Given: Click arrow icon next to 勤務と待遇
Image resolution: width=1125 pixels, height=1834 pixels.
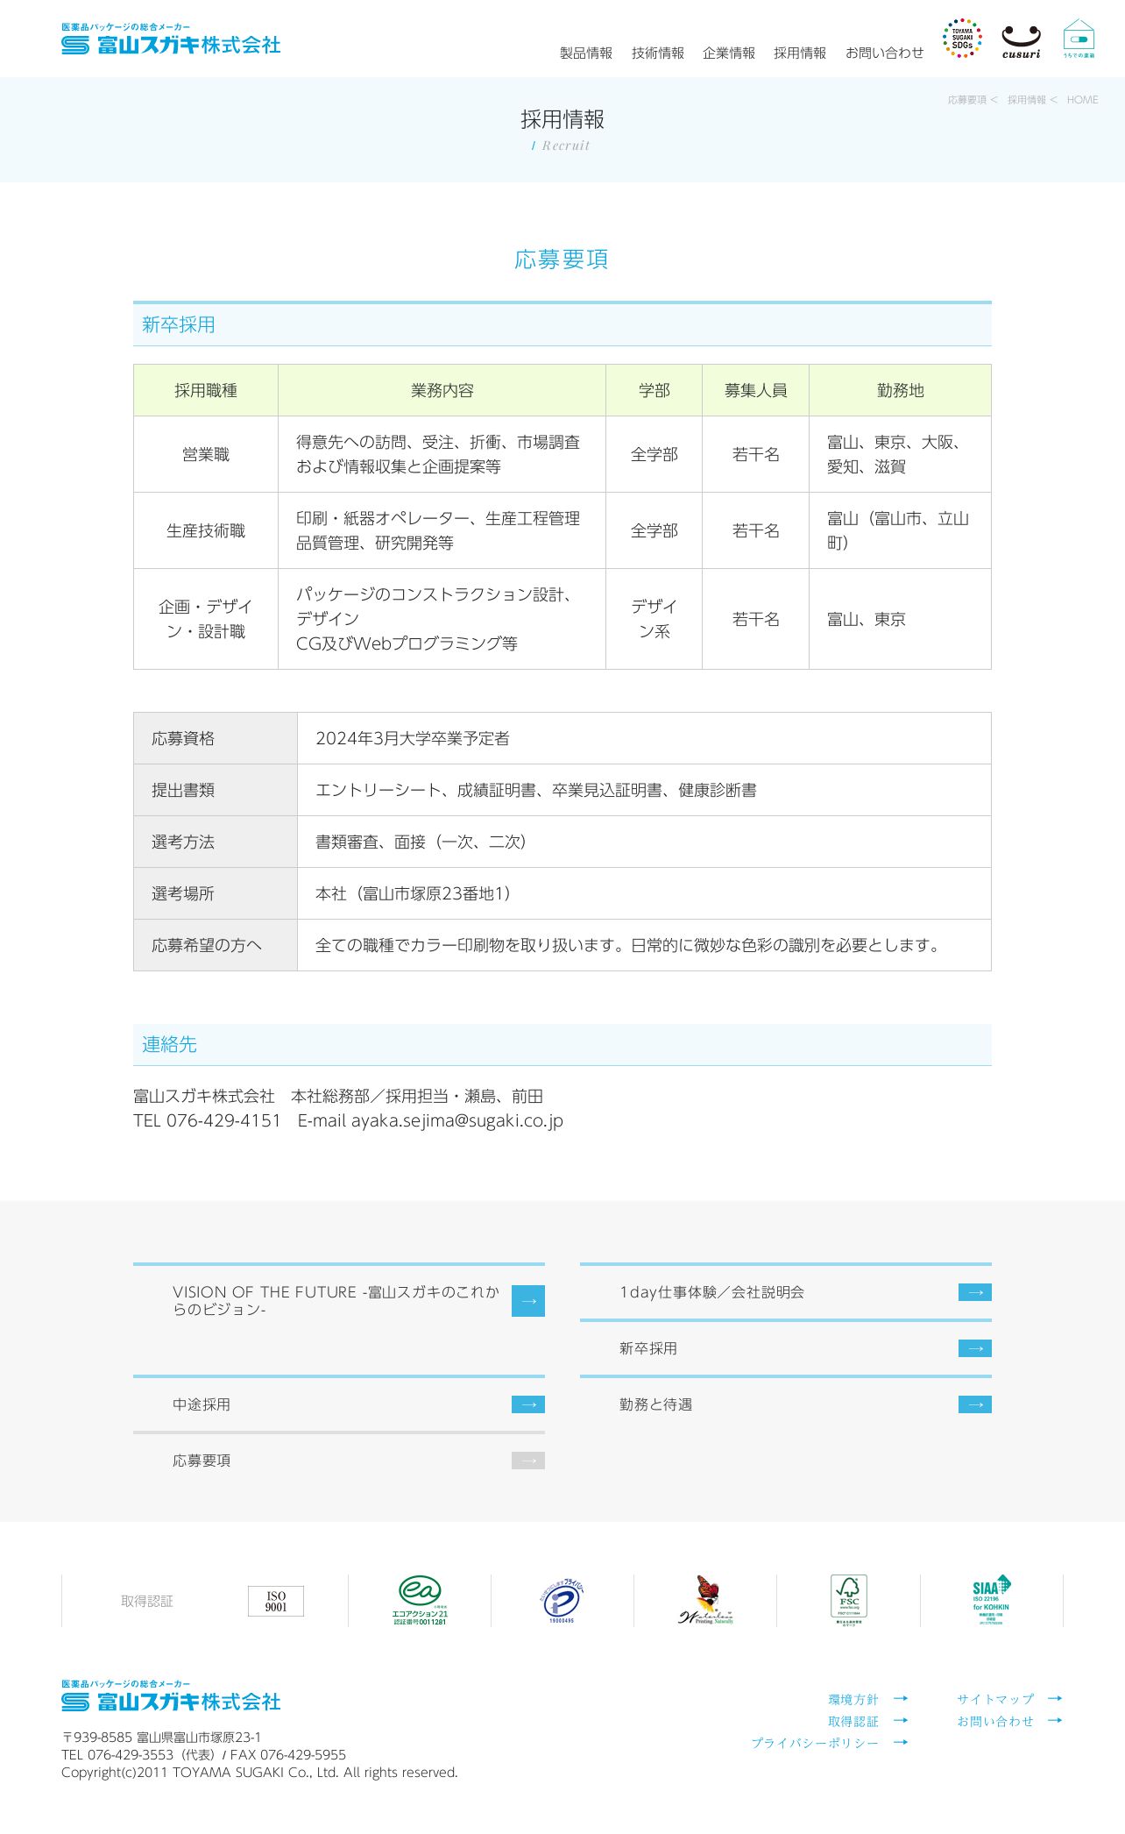Looking at the screenshot, I should tap(975, 1404).
